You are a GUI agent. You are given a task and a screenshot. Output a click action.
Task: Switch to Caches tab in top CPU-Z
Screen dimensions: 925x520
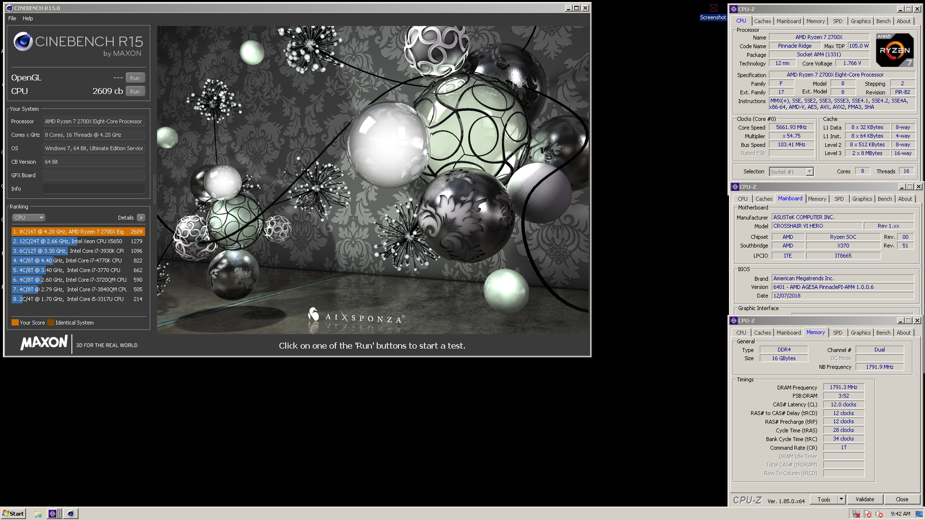762,21
